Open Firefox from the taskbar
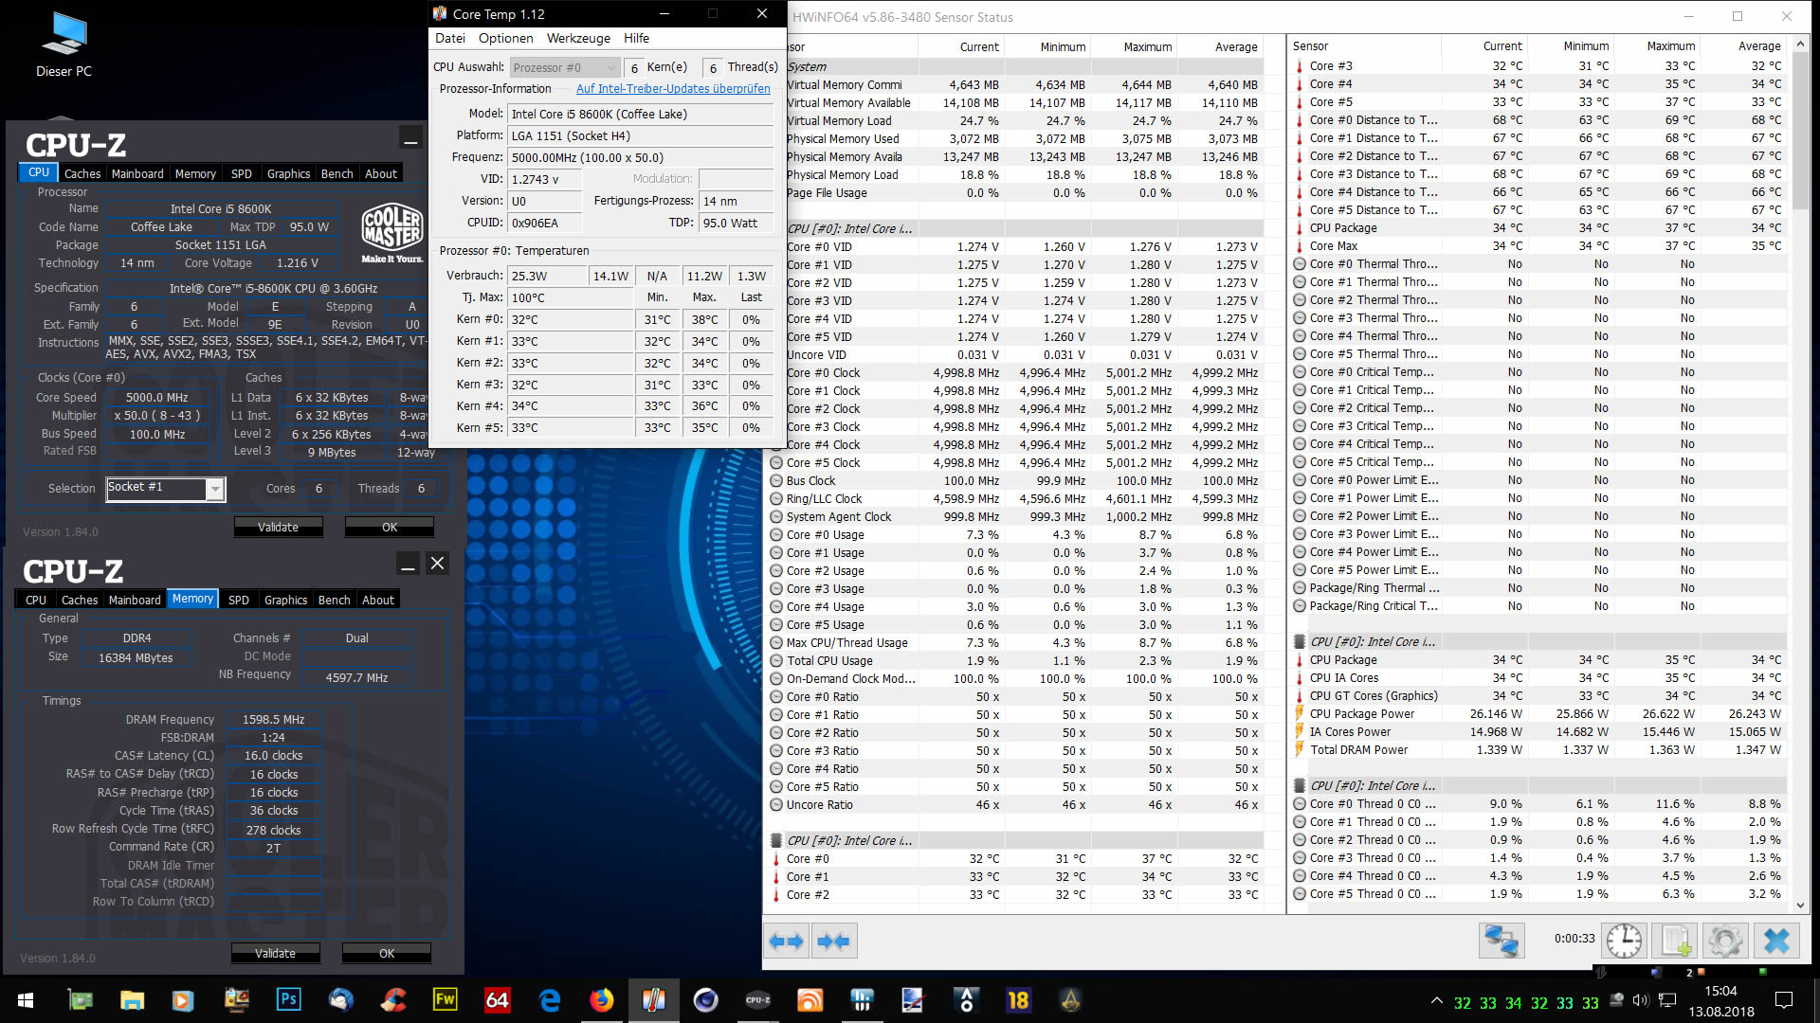 (x=601, y=999)
